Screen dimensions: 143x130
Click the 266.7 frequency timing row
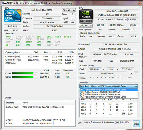[109, 107]
